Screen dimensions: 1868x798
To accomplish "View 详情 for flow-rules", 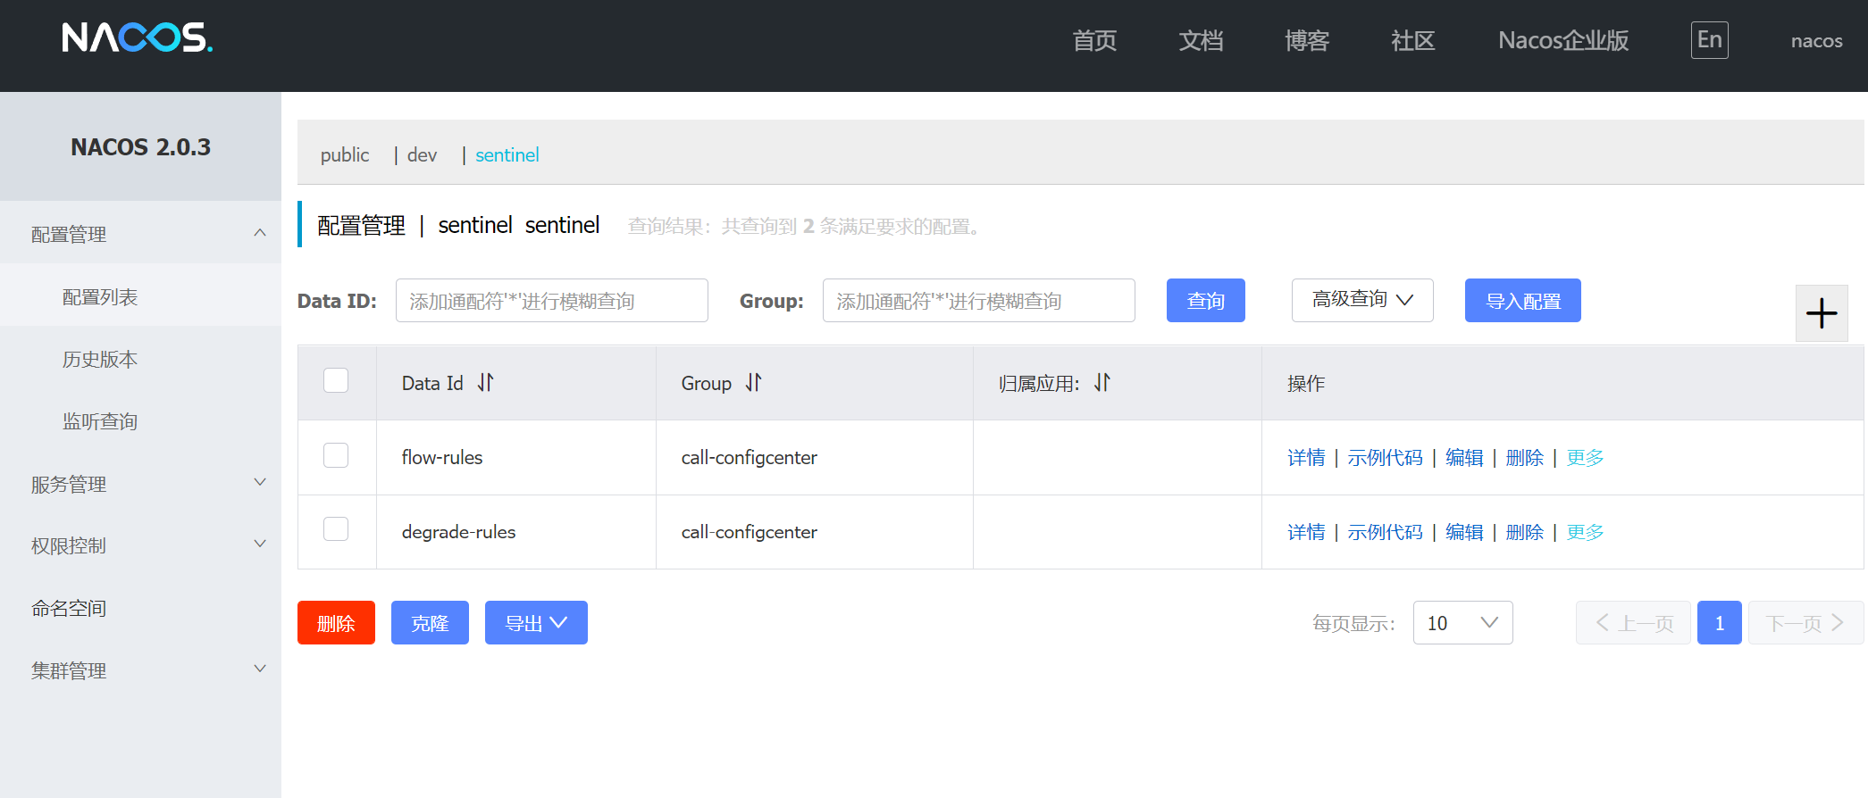I will tap(1306, 458).
